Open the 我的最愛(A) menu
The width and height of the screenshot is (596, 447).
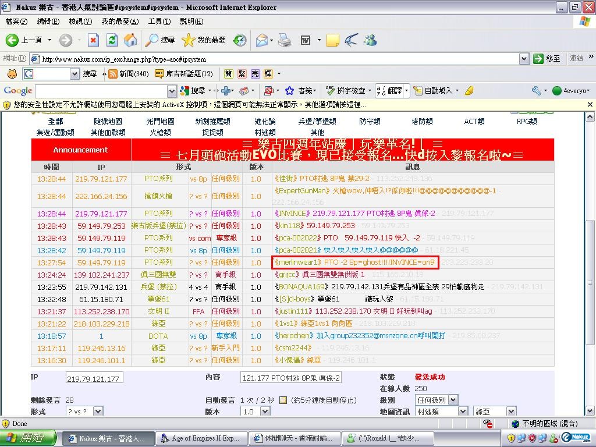tap(120, 22)
